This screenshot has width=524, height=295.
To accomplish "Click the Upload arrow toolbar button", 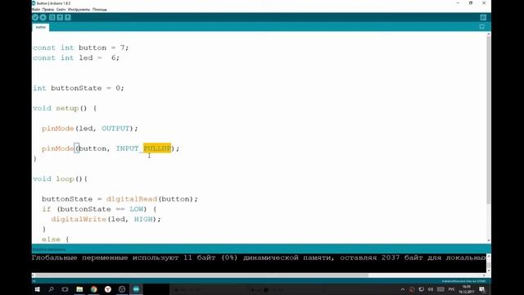I will tap(43, 17).
